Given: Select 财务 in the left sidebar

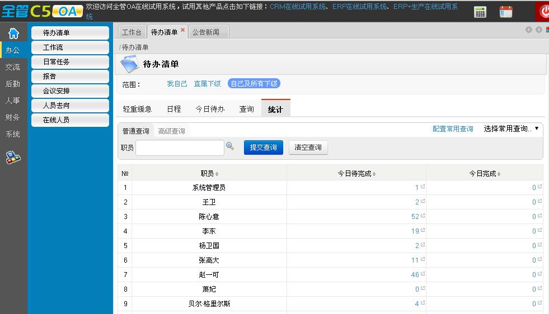Looking at the screenshot, I should click(x=13, y=117).
